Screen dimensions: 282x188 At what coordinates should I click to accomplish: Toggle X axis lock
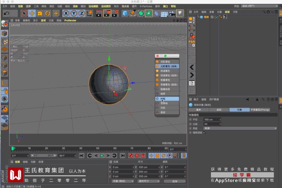tap(66, 13)
